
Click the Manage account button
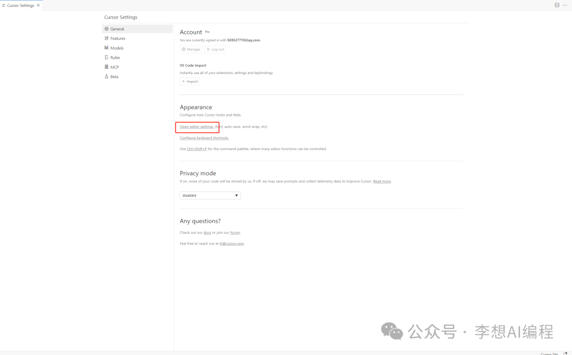tap(191, 49)
